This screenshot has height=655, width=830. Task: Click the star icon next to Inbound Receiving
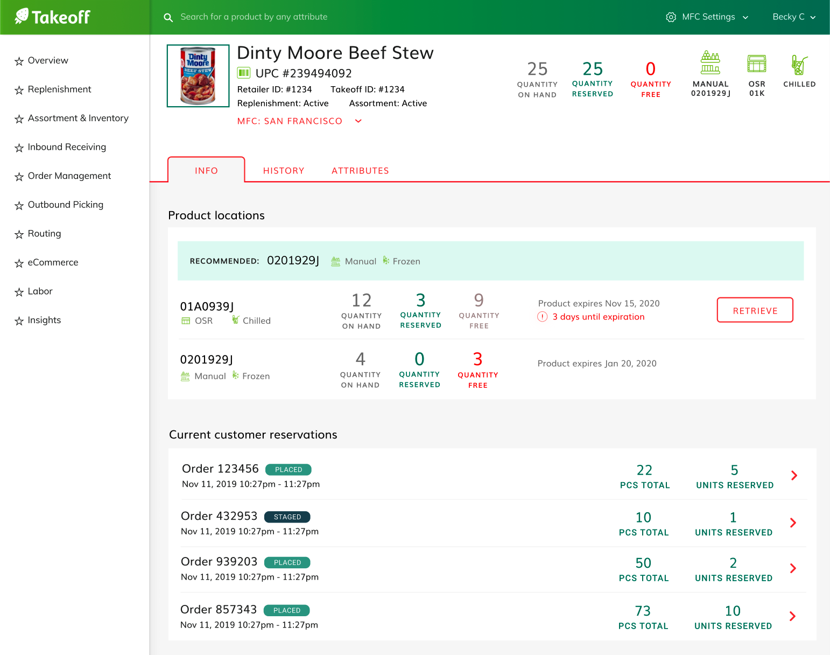pyautogui.click(x=19, y=148)
